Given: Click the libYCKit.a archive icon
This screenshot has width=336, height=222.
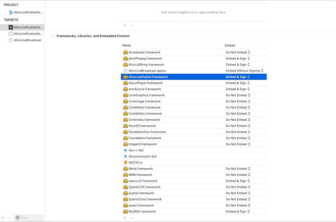Looking at the screenshot, I should pyautogui.click(x=126, y=162).
